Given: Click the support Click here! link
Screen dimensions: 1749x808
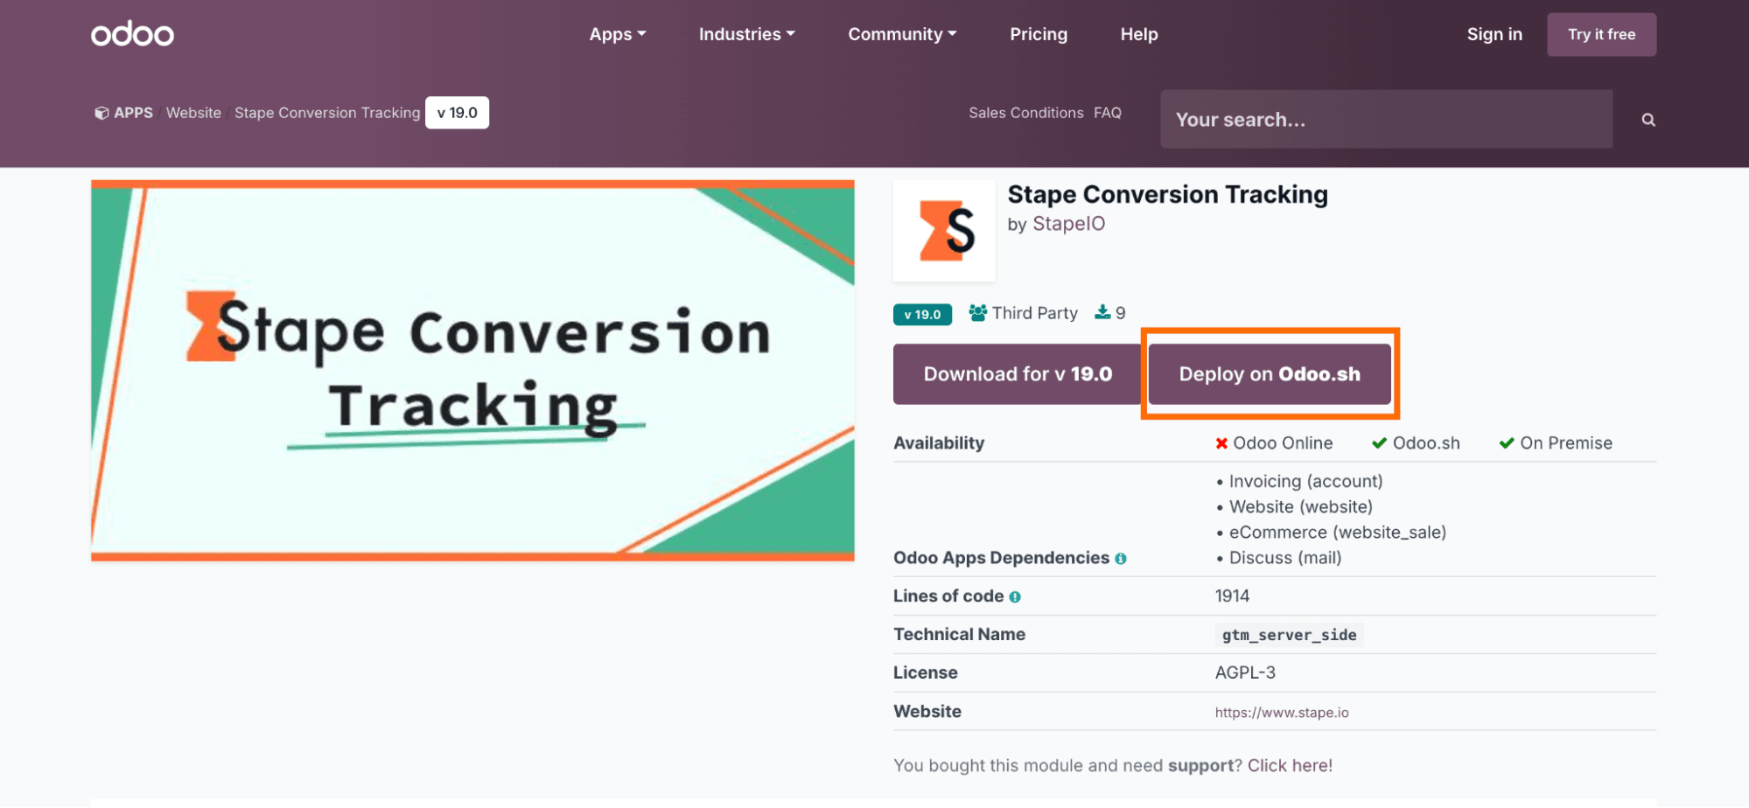Looking at the screenshot, I should 1289,765.
